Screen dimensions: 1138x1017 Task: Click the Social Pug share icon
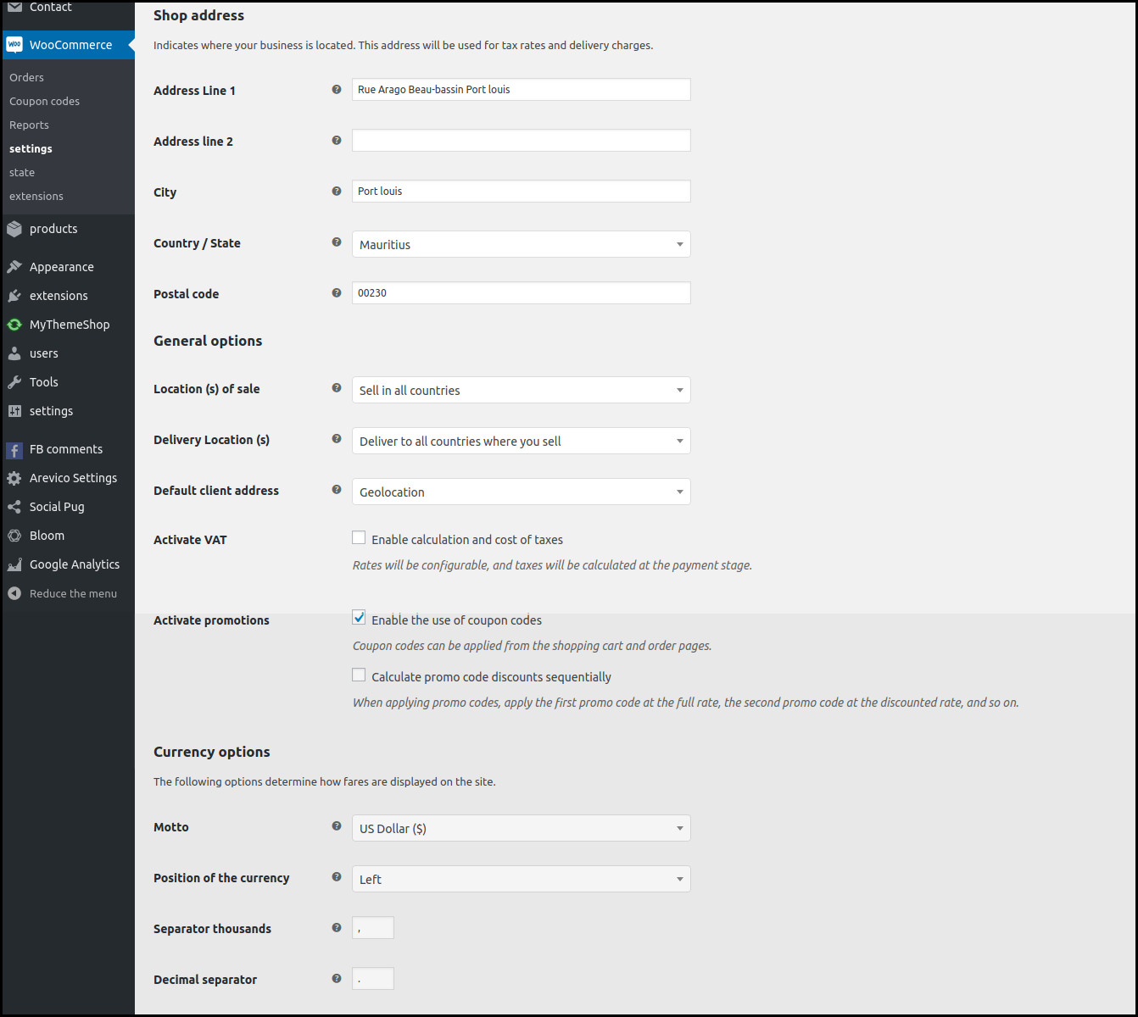tap(14, 507)
